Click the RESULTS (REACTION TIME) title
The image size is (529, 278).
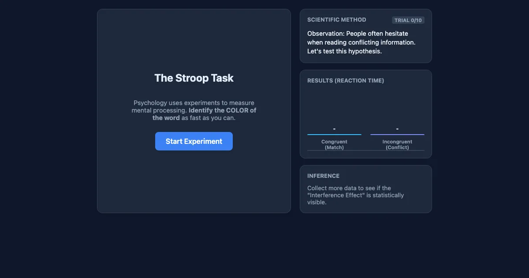pyautogui.click(x=346, y=81)
